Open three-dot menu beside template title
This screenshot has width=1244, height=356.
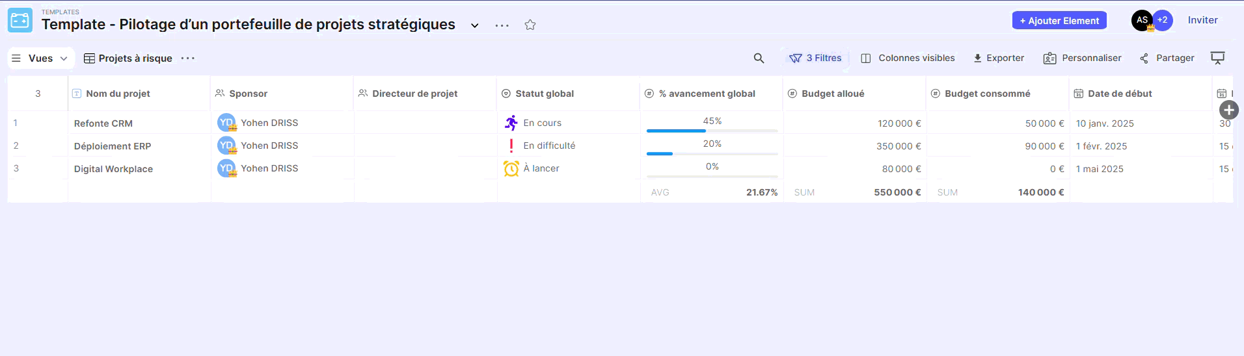[x=502, y=25]
